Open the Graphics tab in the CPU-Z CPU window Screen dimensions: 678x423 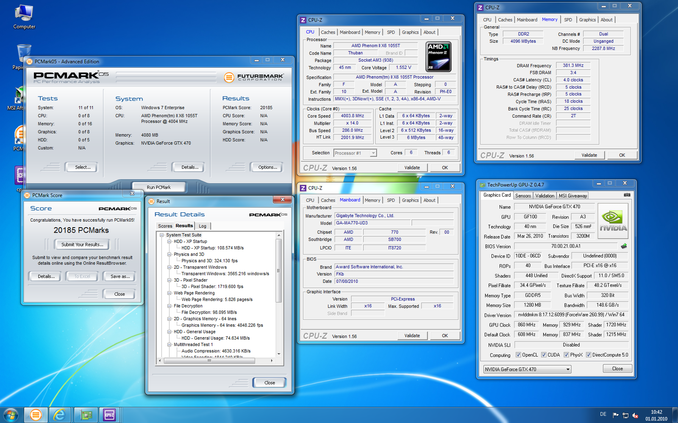410,33
